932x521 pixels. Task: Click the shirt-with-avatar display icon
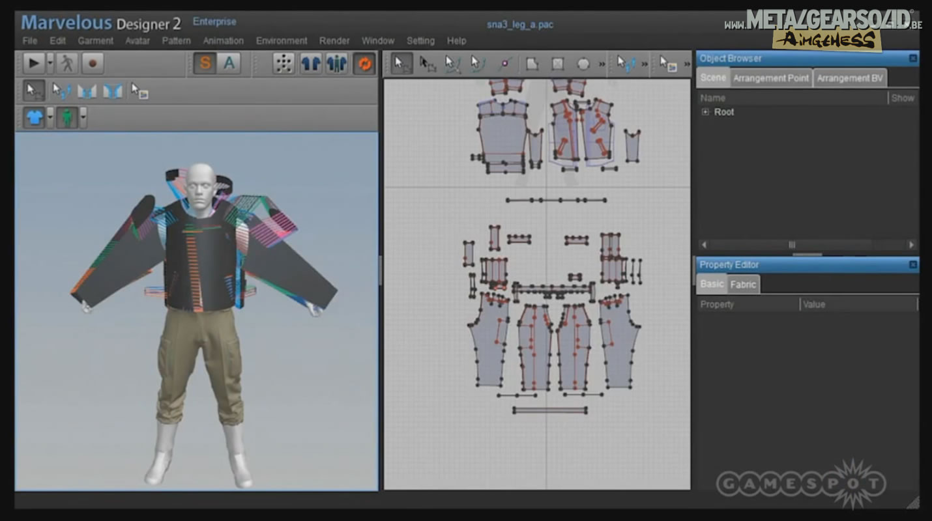click(336, 63)
